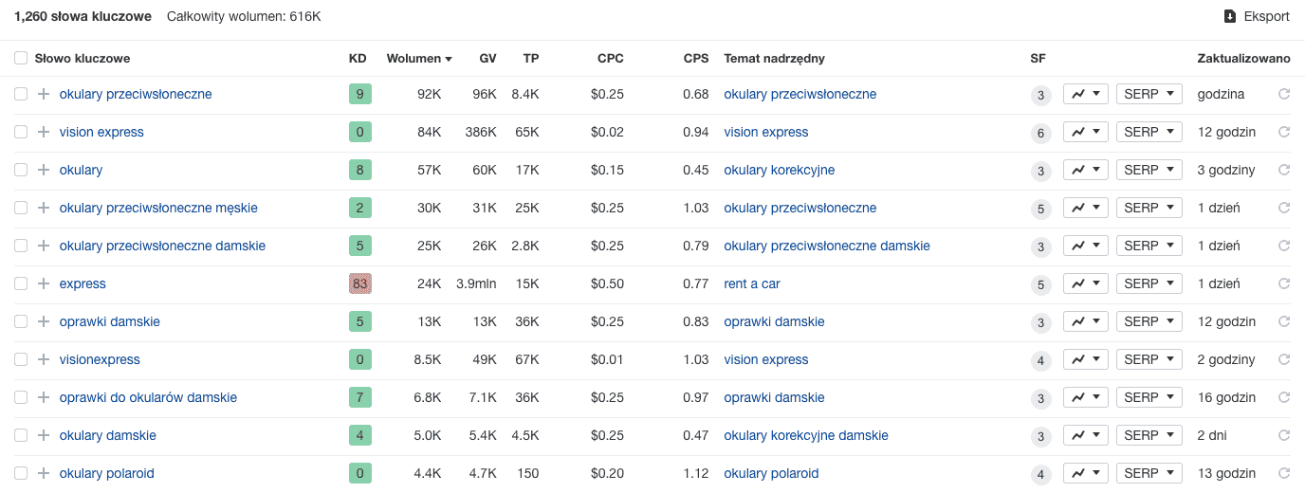Check the box for "okulary" keyword
1305x493 pixels.
point(21,170)
